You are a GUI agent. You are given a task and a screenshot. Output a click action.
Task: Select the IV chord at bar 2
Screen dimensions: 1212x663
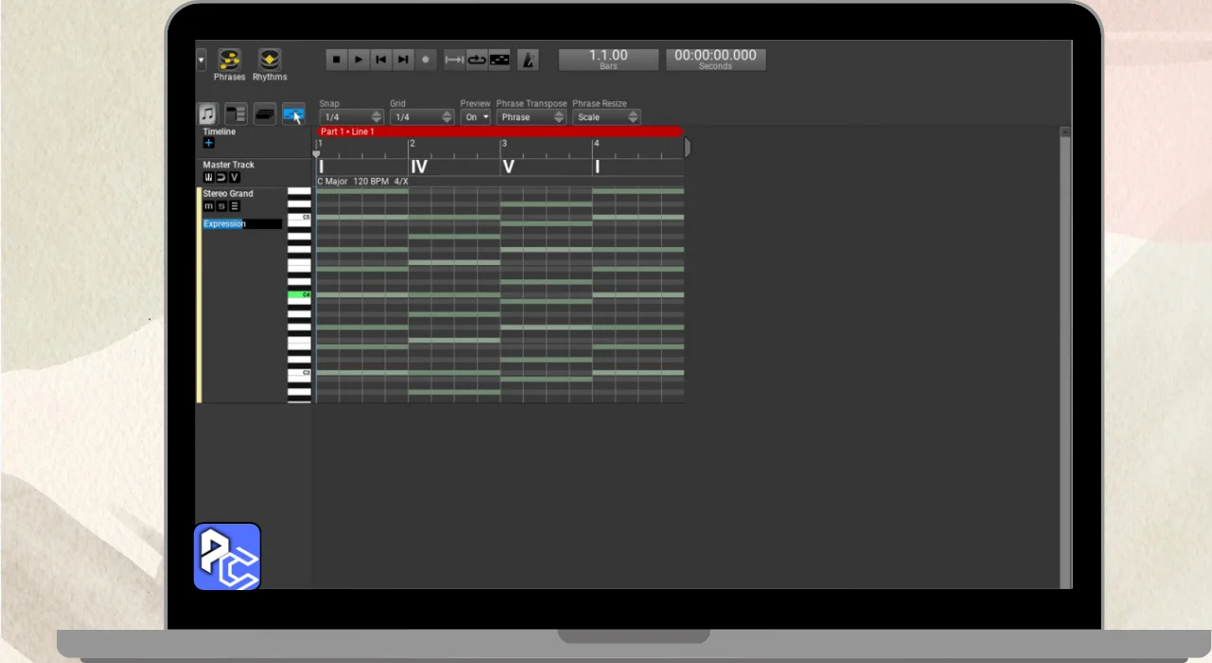tap(419, 167)
